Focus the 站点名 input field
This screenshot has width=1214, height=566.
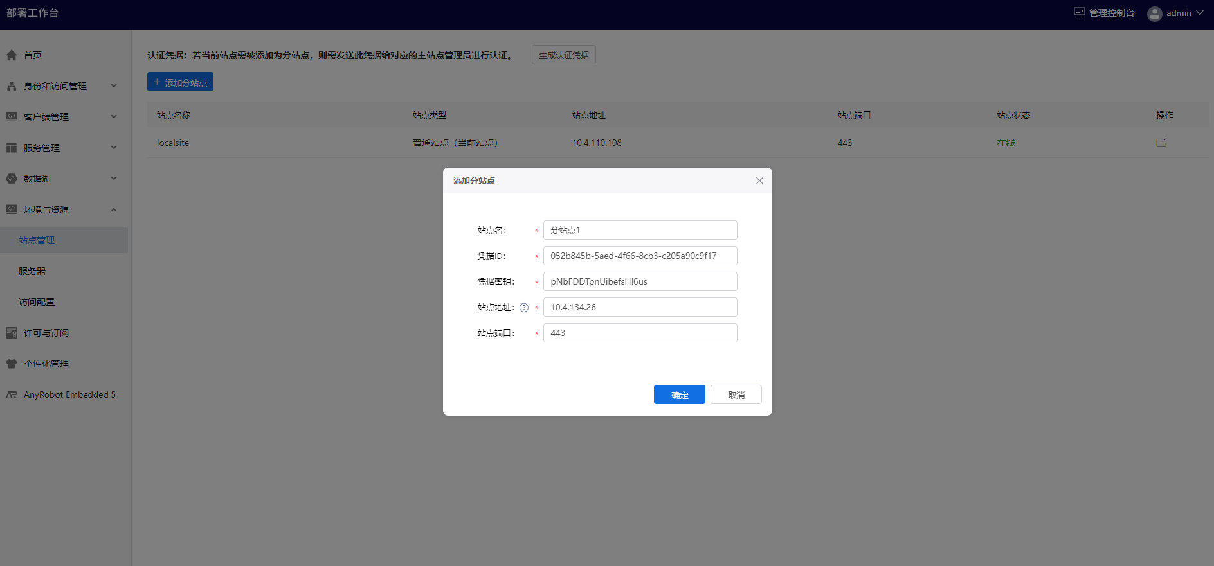640,230
